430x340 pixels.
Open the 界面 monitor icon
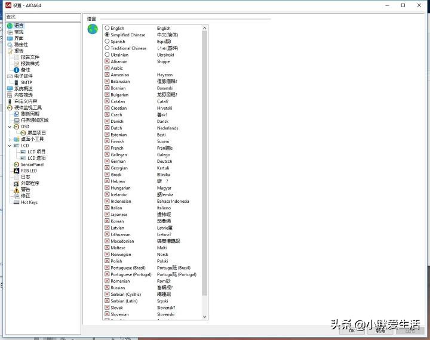click(10, 38)
